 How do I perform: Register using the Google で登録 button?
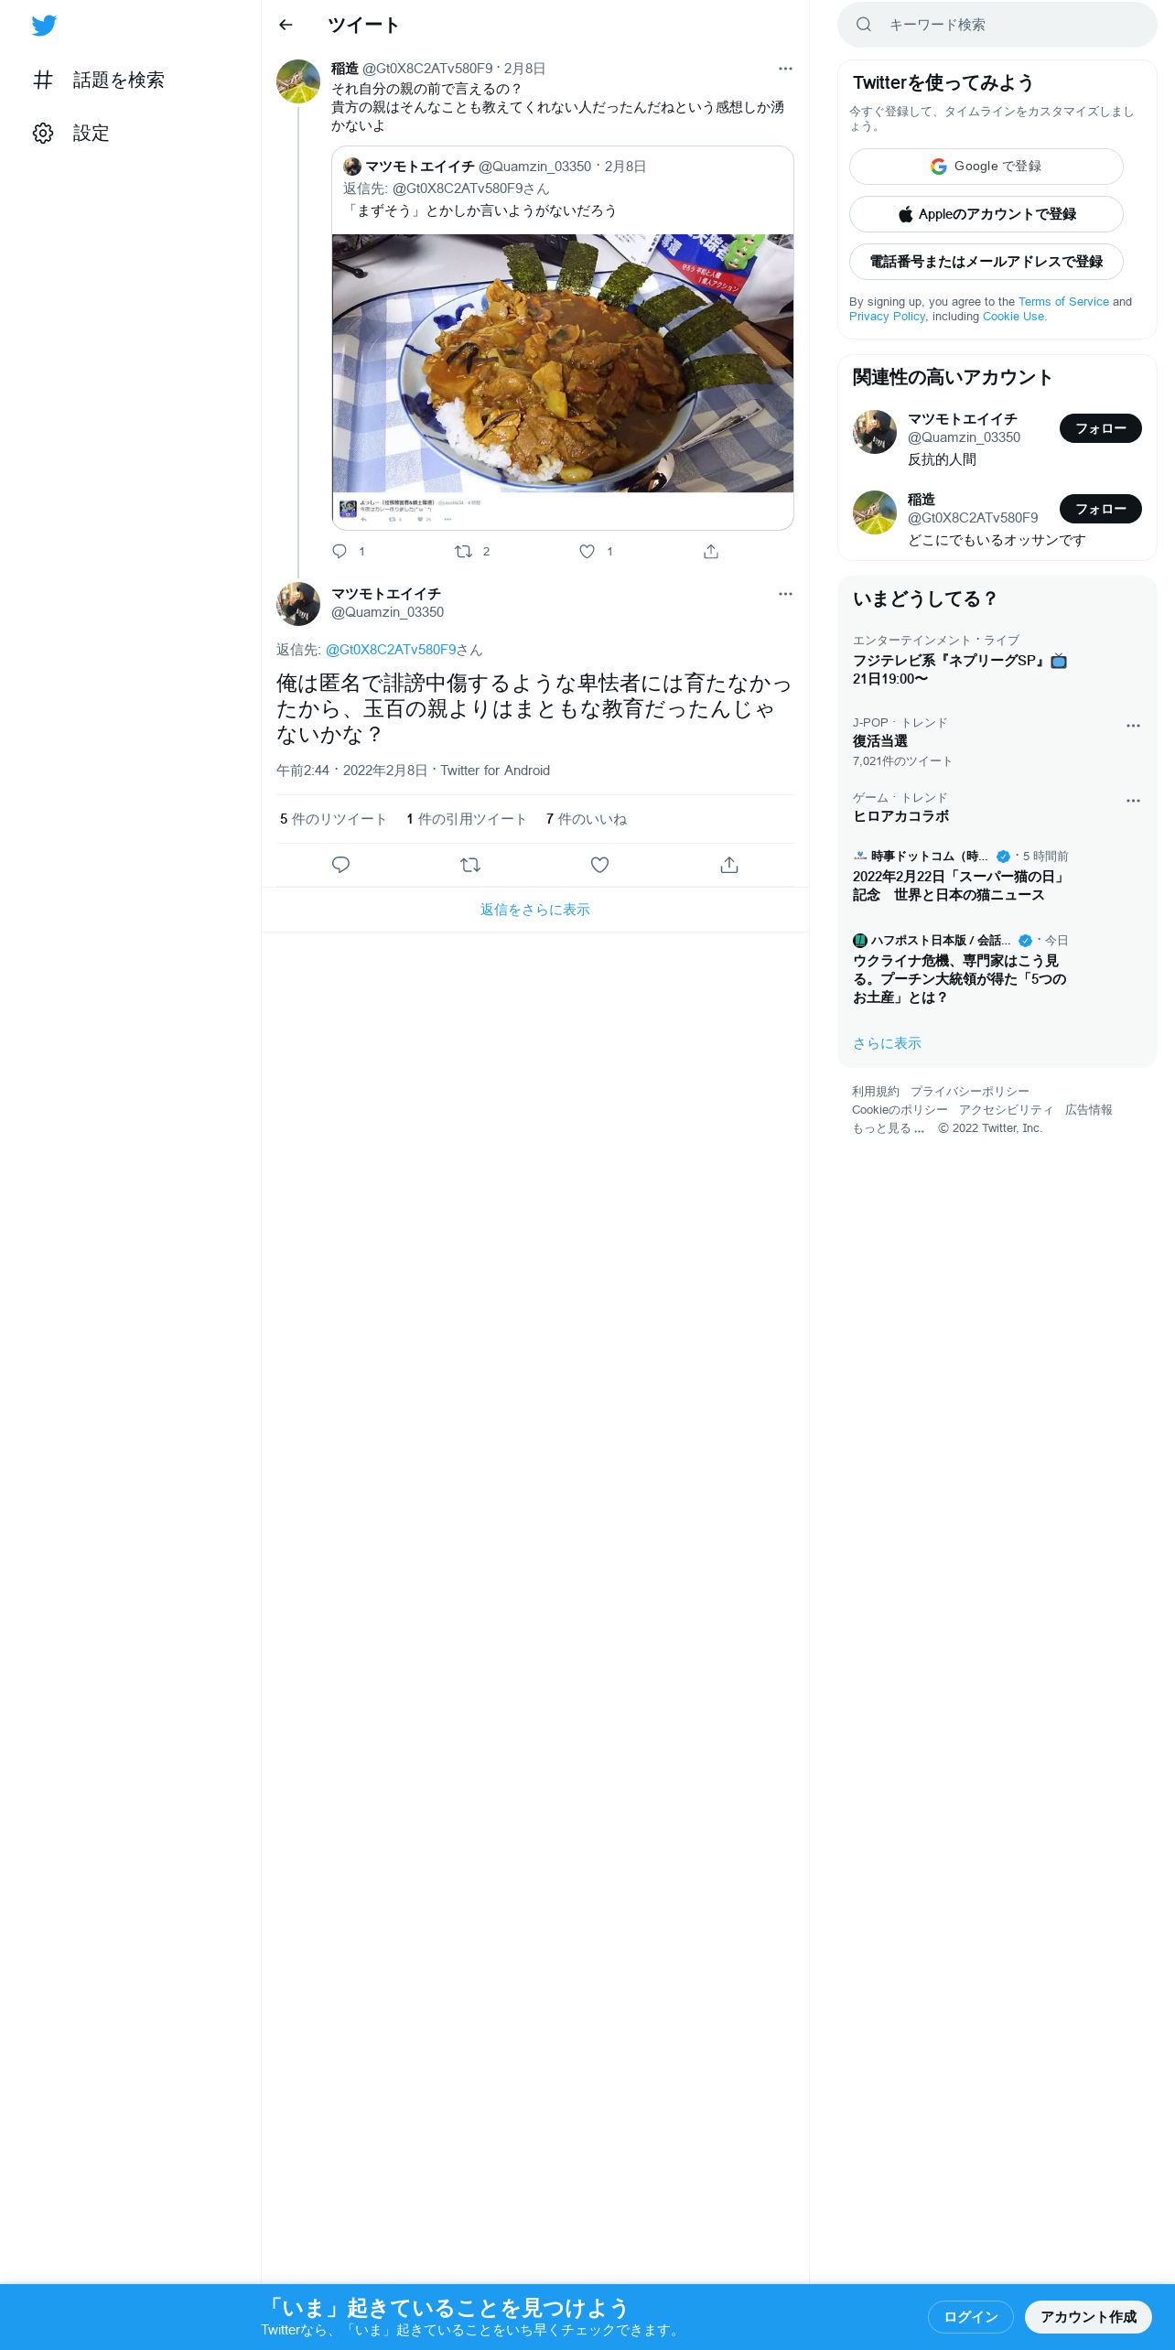[x=986, y=167]
